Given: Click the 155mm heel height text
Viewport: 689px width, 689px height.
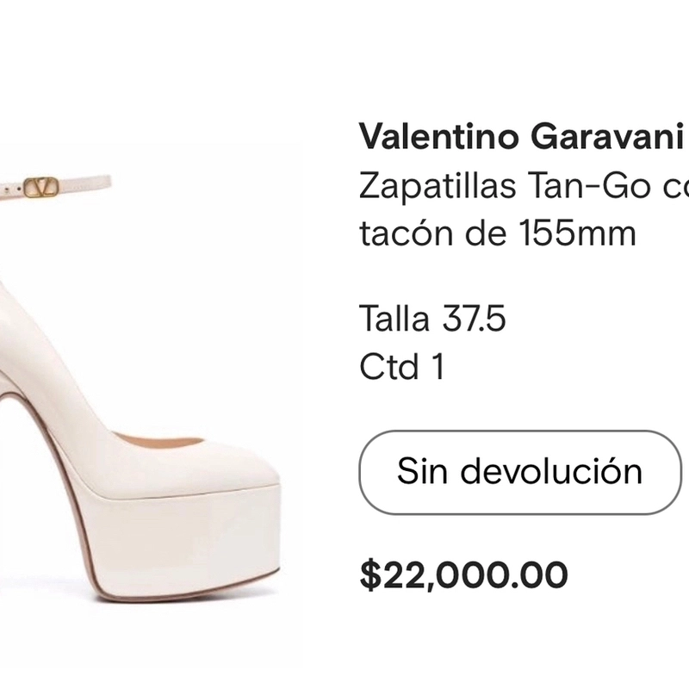Looking at the screenshot, I should [577, 233].
